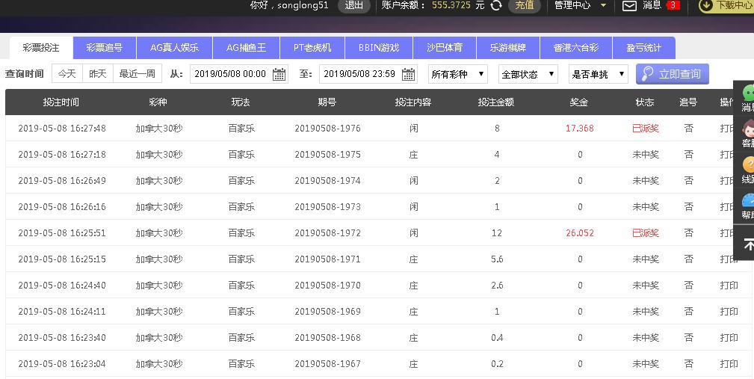Screen dimensions: 754x379
Task: Click the 退出 logout button
Action: 353,5
